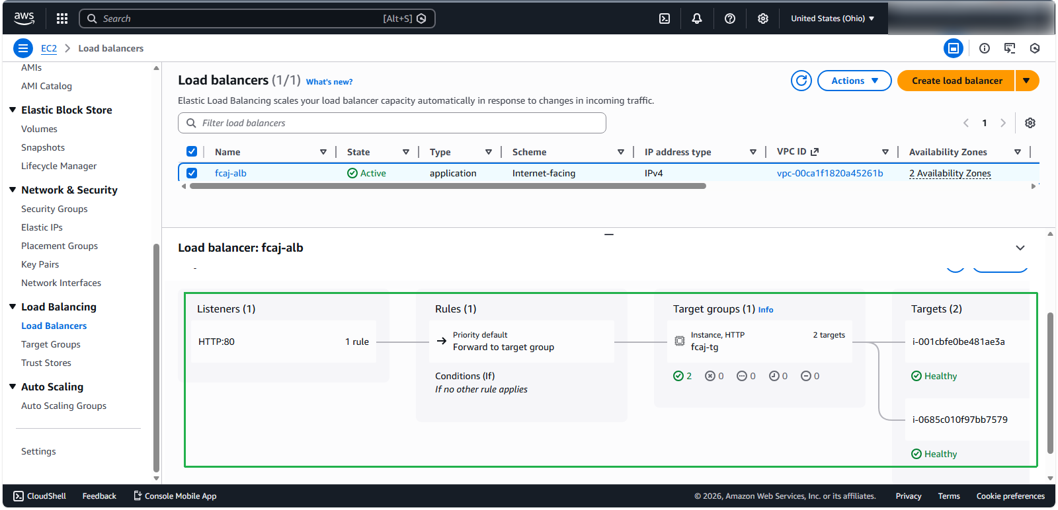Click the VPC ID external link icon
Image resolution: width=1058 pixels, height=510 pixels.
(815, 152)
